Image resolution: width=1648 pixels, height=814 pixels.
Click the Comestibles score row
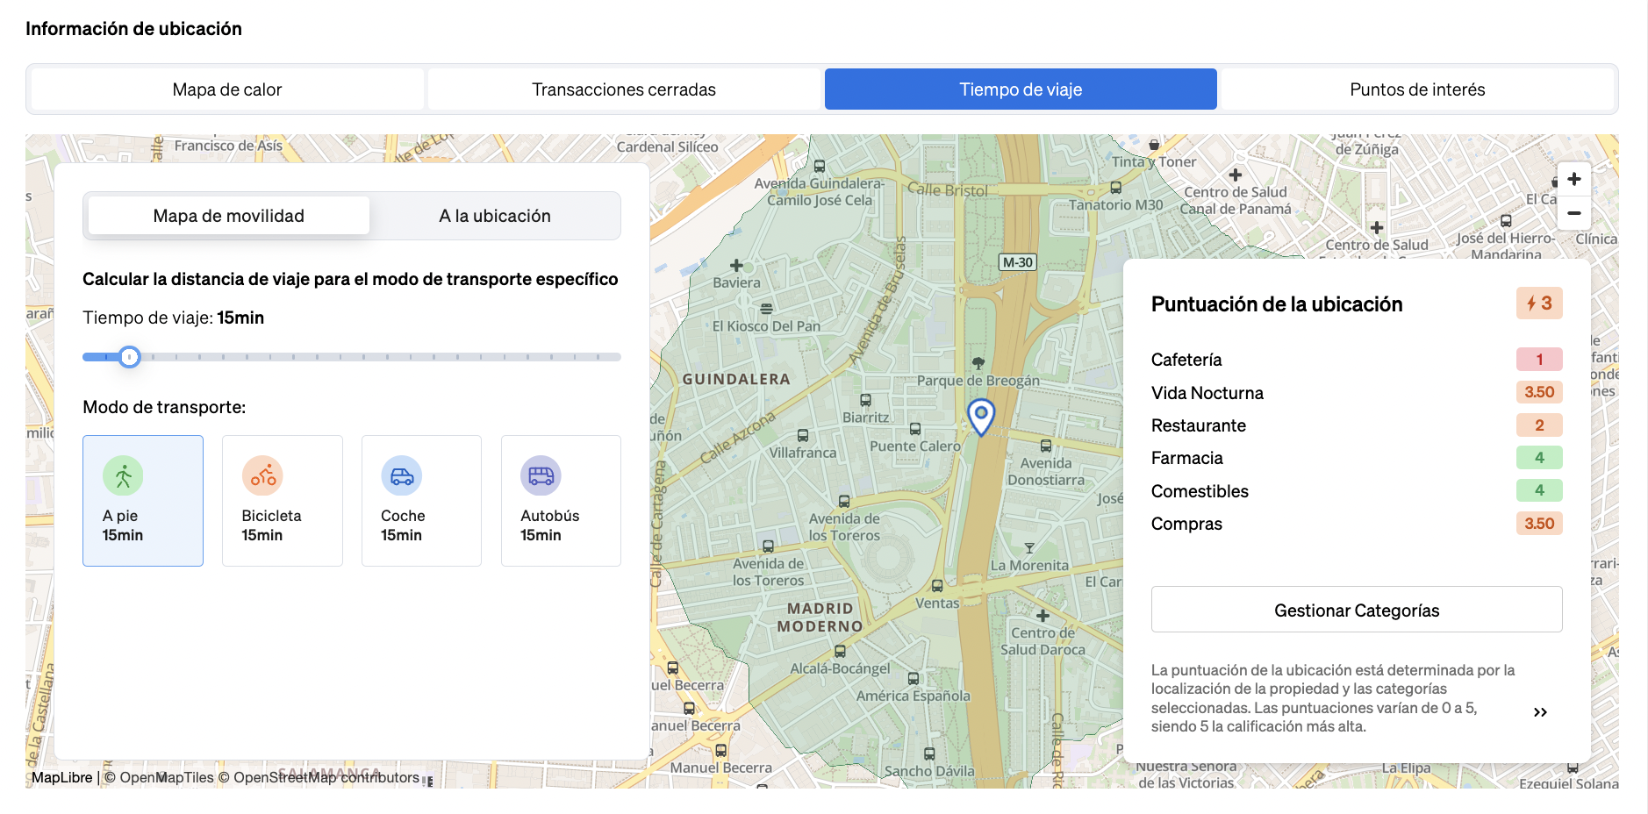tap(1357, 491)
